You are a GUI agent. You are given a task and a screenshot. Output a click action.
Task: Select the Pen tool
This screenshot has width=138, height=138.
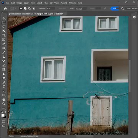pos(4,82)
